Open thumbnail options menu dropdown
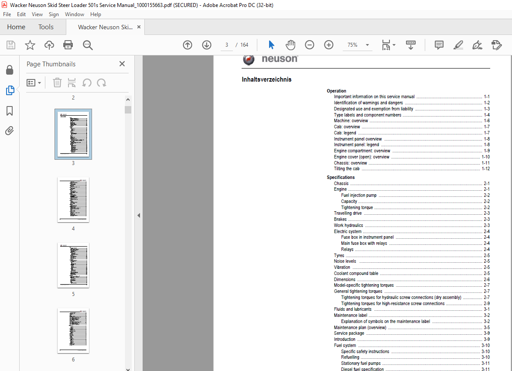Viewport: 512px width, 371px height. click(x=34, y=82)
